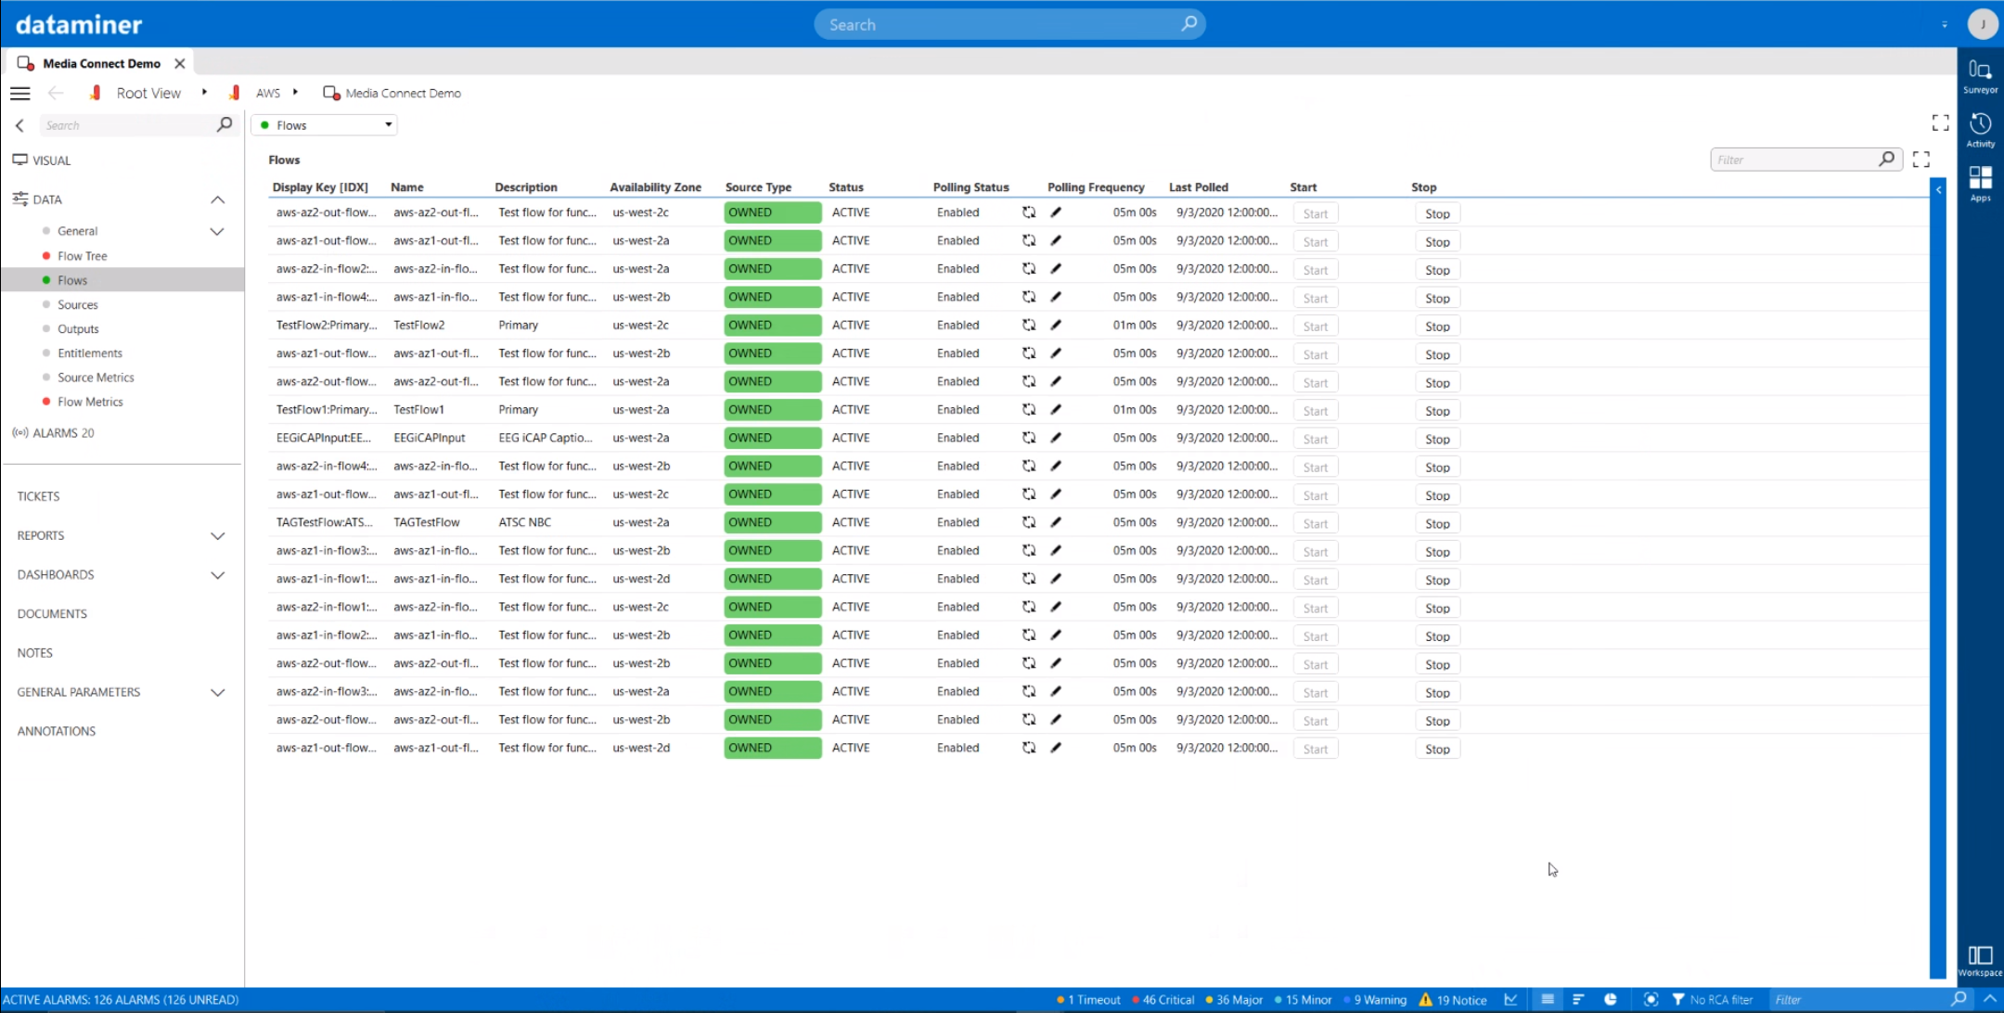Click Start button for TestFlow1 row
Image resolution: width=2004 pixels, height=1013 pixels.
coord(1315,411)
